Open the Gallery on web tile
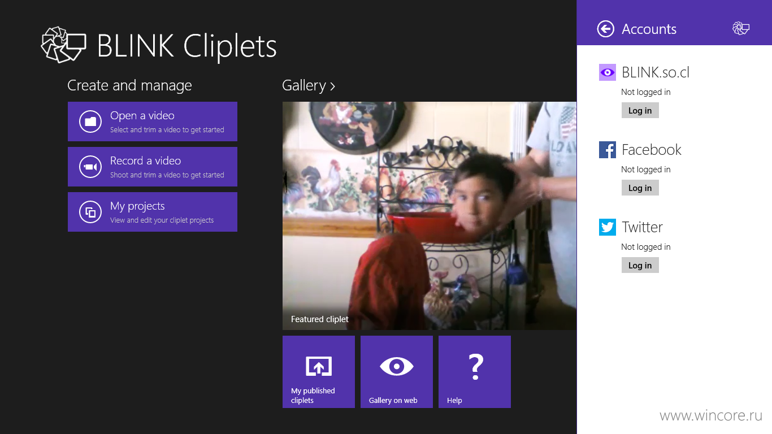This screenshot has width=772, height=434. [x=397, y=372]
